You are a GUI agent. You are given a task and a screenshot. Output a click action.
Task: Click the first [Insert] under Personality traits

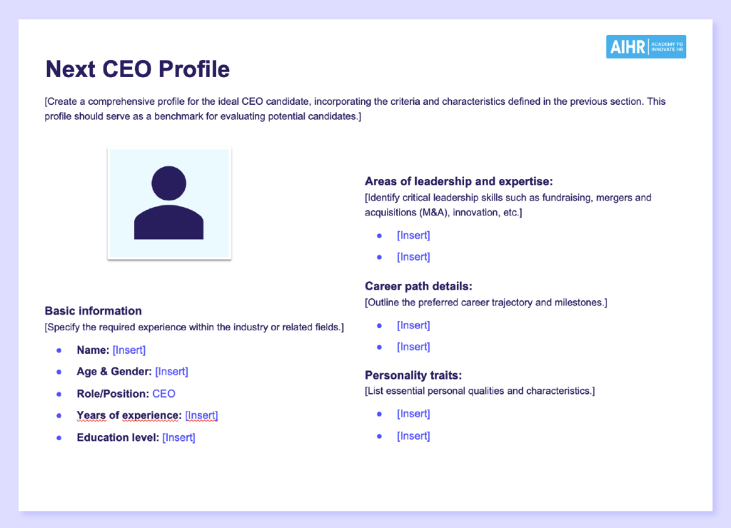(413, 414)
